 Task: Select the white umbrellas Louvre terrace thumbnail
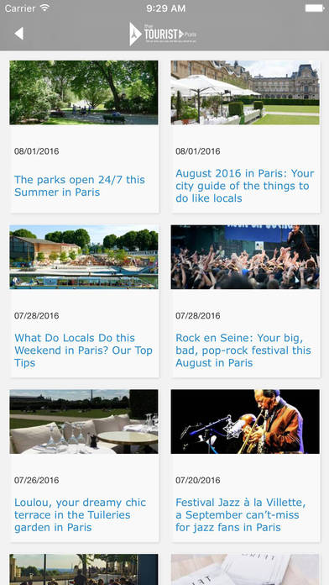(245, 92)
